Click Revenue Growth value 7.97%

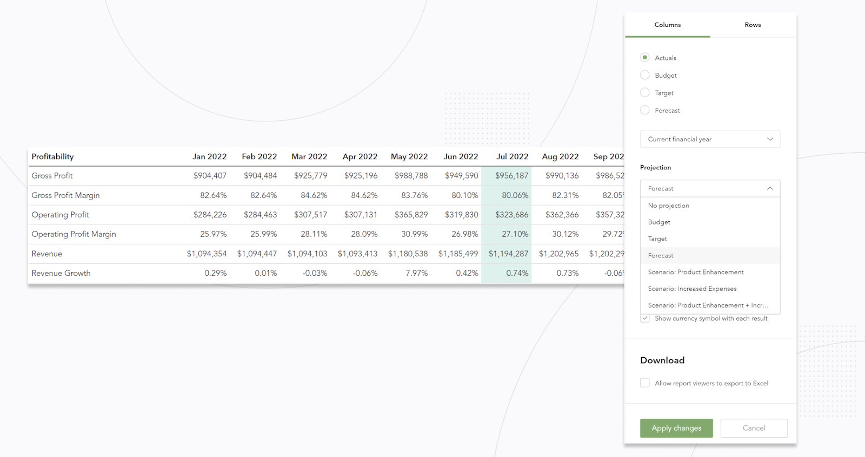click(x=417, y=273)
